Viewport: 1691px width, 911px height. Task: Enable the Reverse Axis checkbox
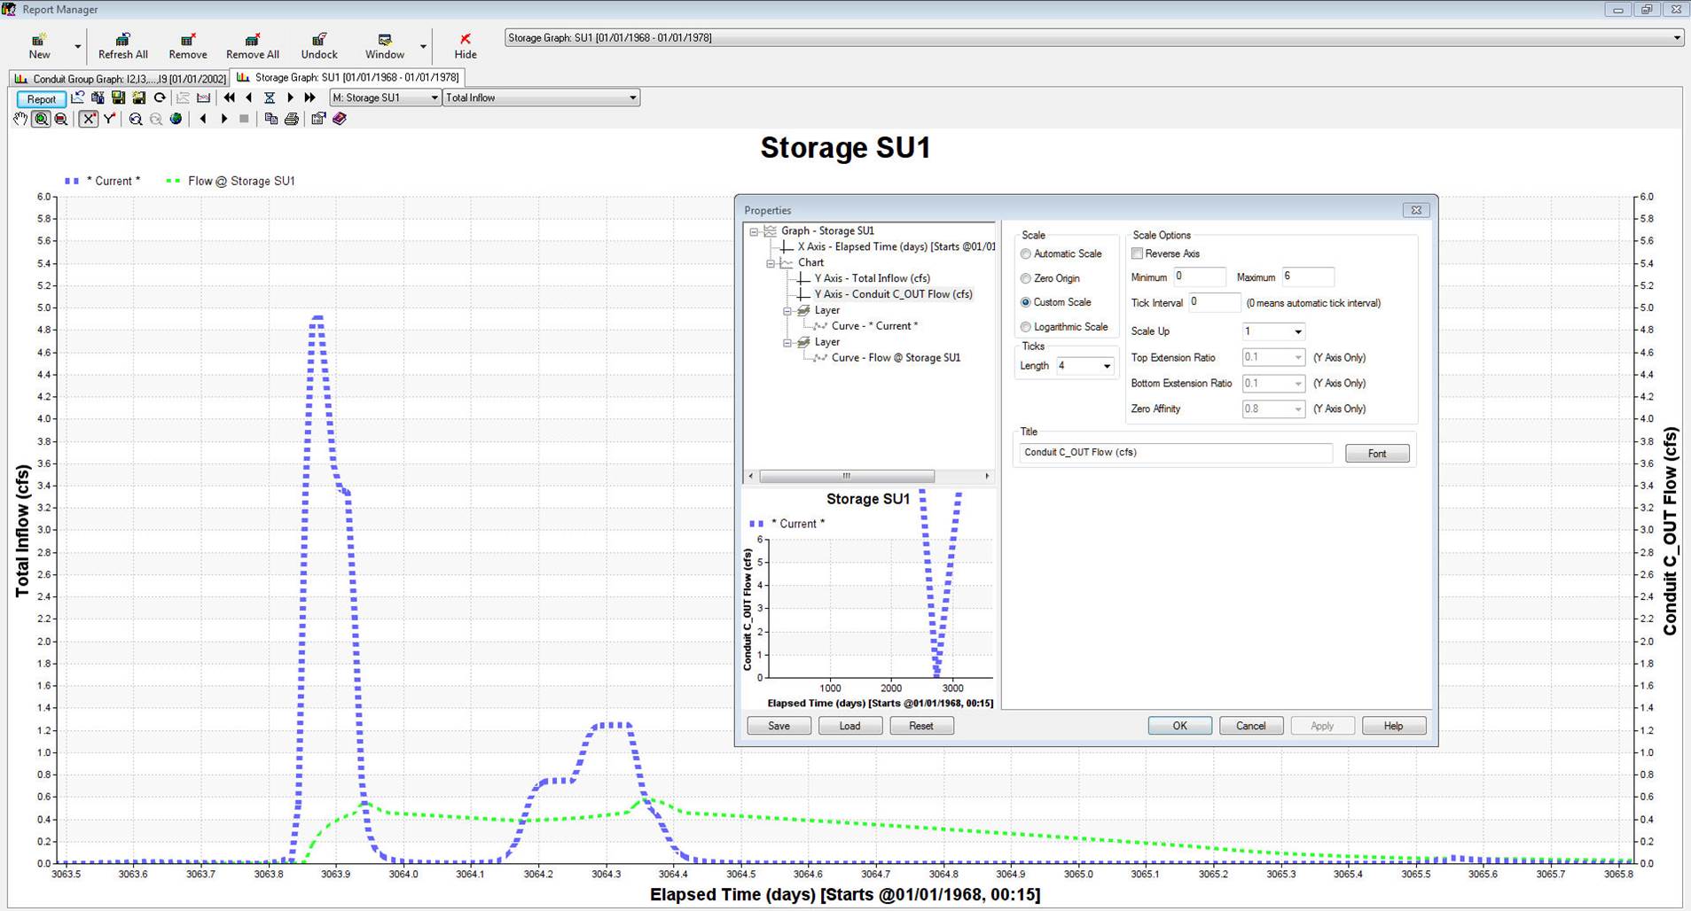point(1138,253)
